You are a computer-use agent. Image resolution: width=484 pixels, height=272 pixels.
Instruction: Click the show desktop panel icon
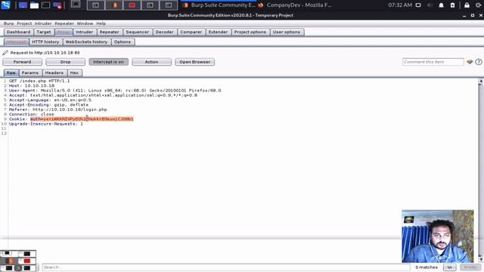23,5
